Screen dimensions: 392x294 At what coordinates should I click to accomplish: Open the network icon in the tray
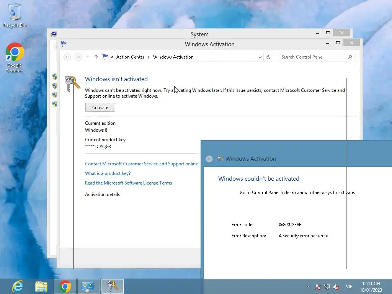pos(327,287)
